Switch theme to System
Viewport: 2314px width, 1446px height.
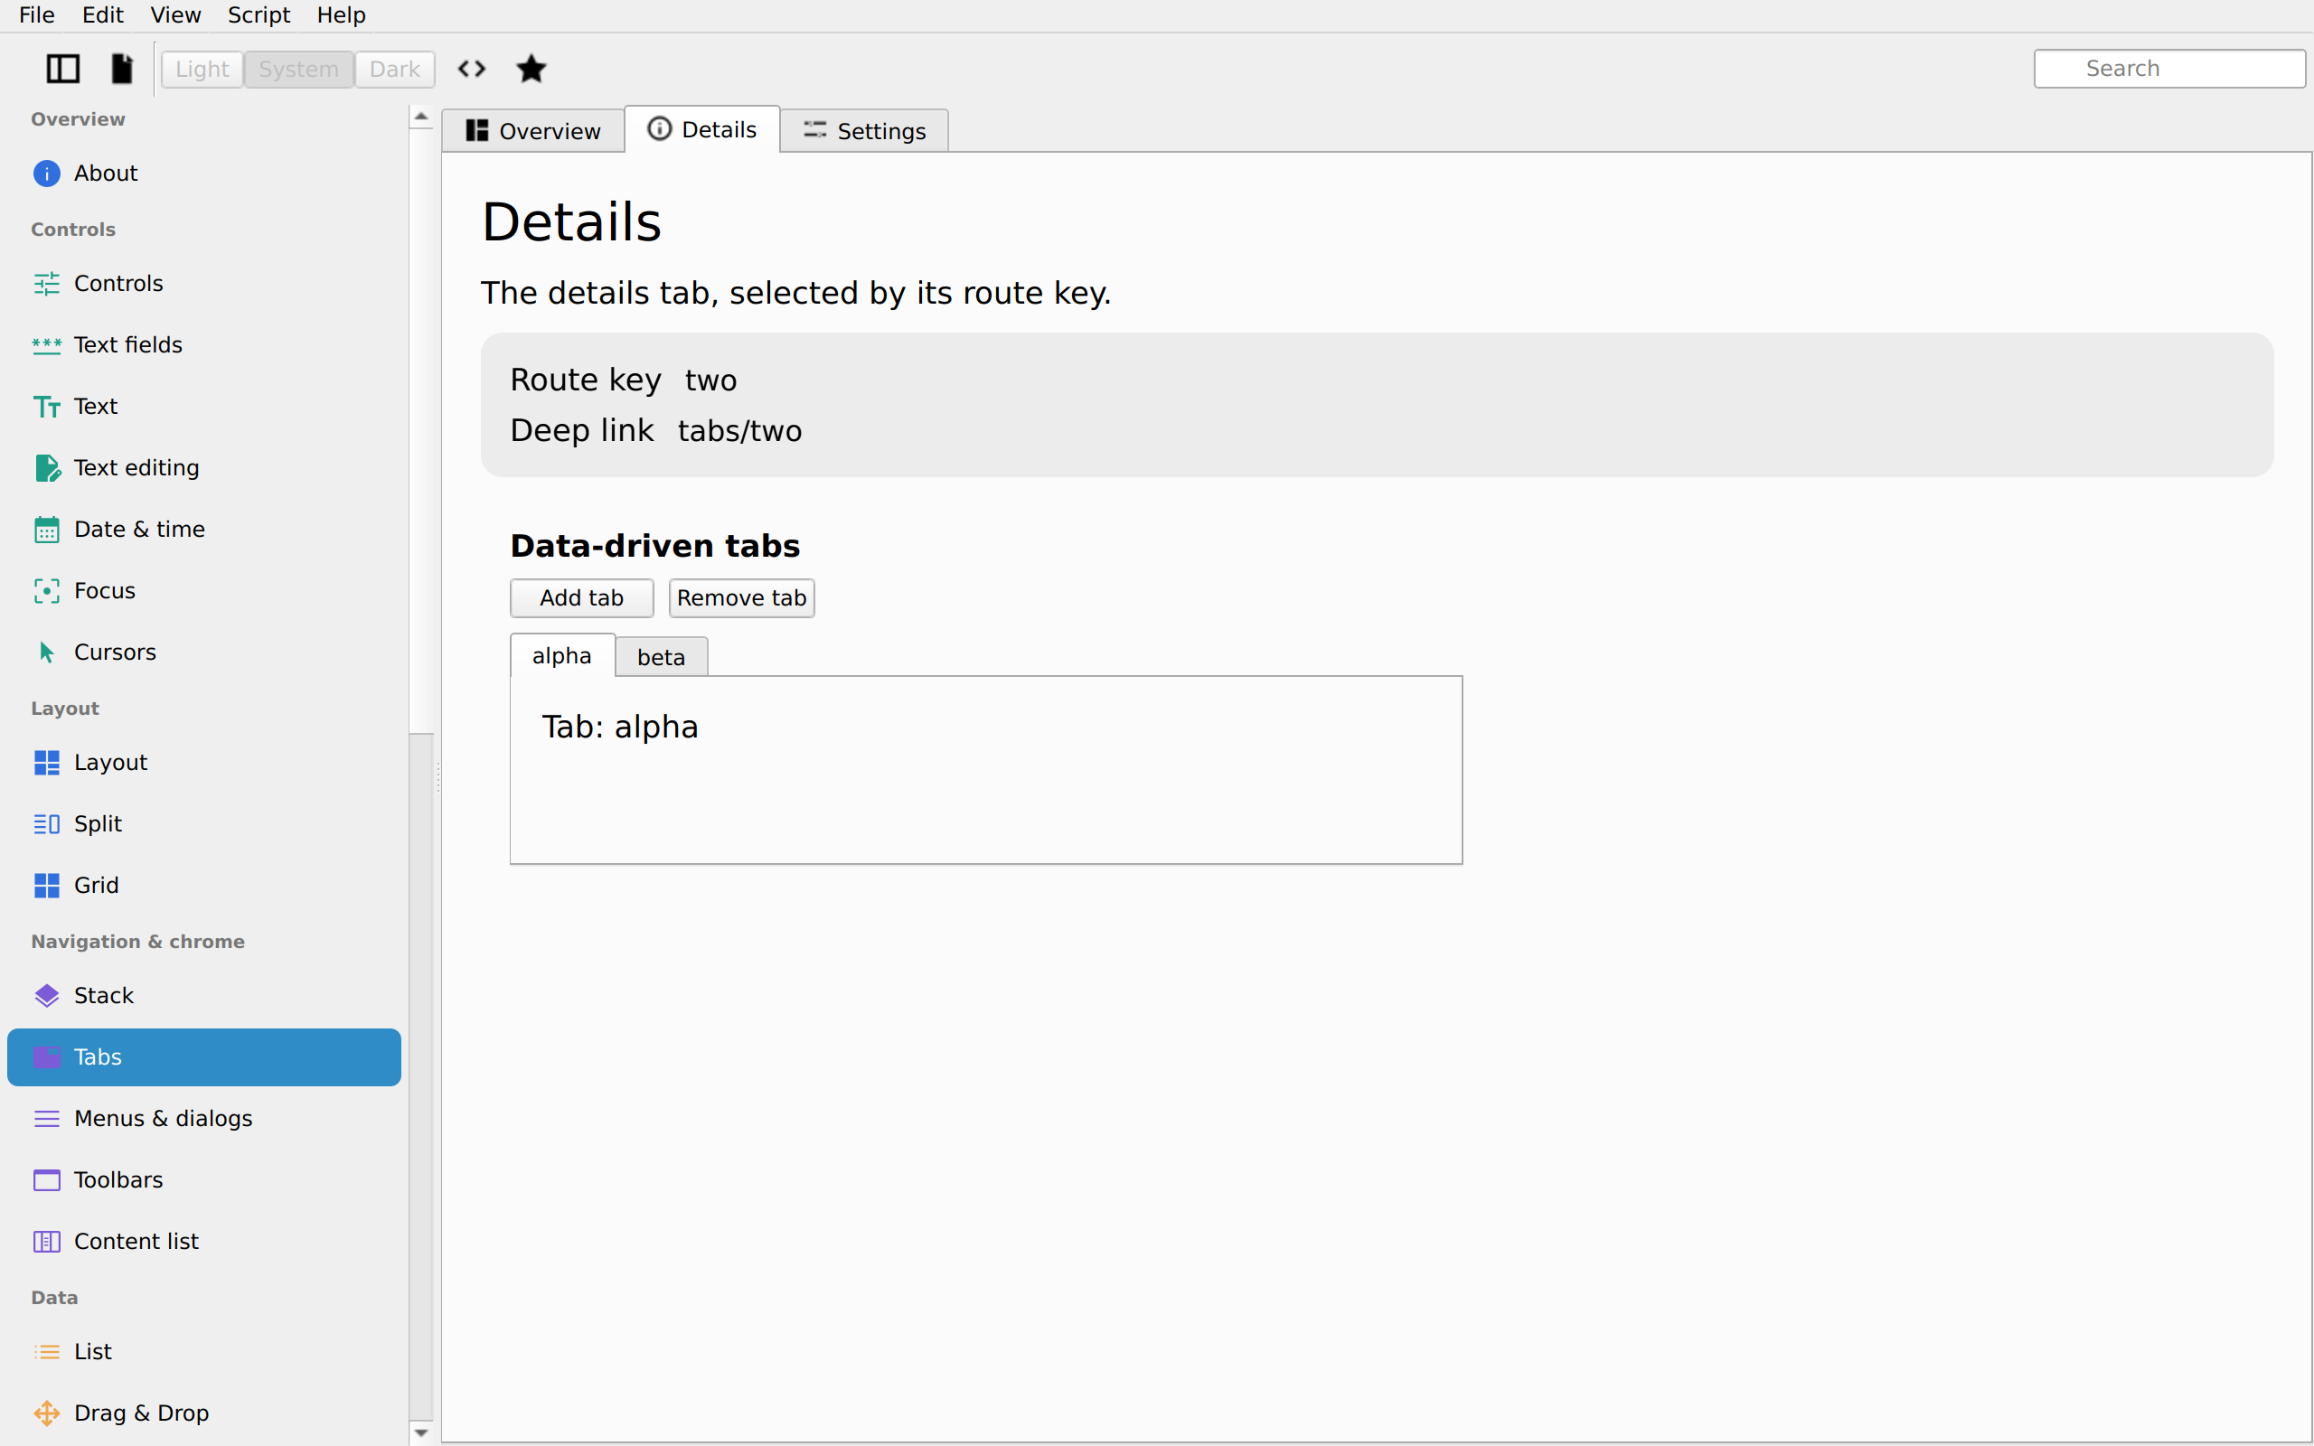coord(298,69)
